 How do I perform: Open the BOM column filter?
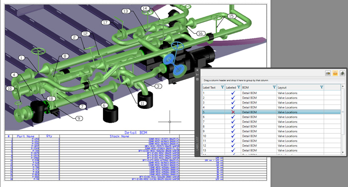(x=274, y=87)
